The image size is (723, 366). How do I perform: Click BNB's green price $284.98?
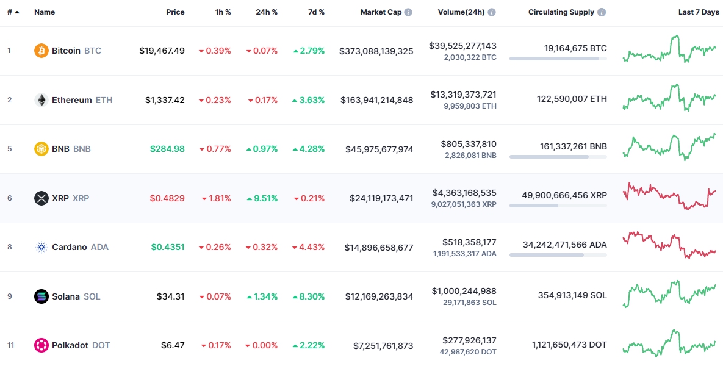[x=167, y=149]
